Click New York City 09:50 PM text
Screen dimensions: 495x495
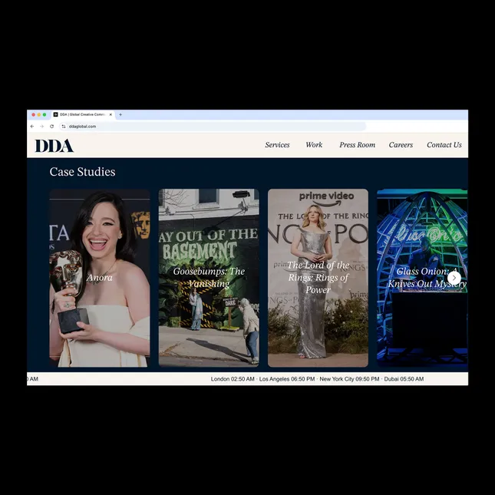click(349, 379)
